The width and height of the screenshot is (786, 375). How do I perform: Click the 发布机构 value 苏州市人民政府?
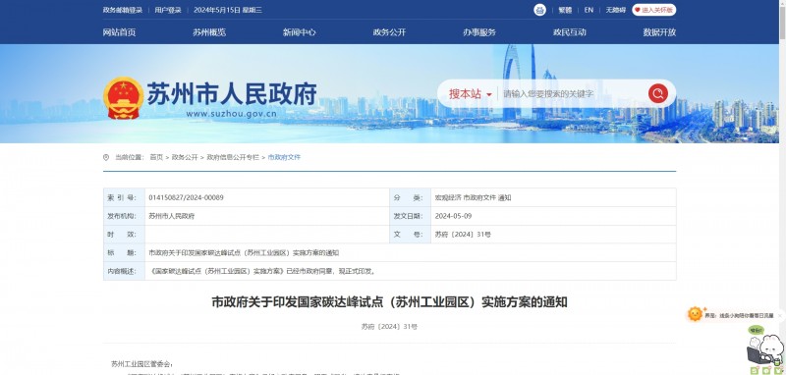point(171,216)
